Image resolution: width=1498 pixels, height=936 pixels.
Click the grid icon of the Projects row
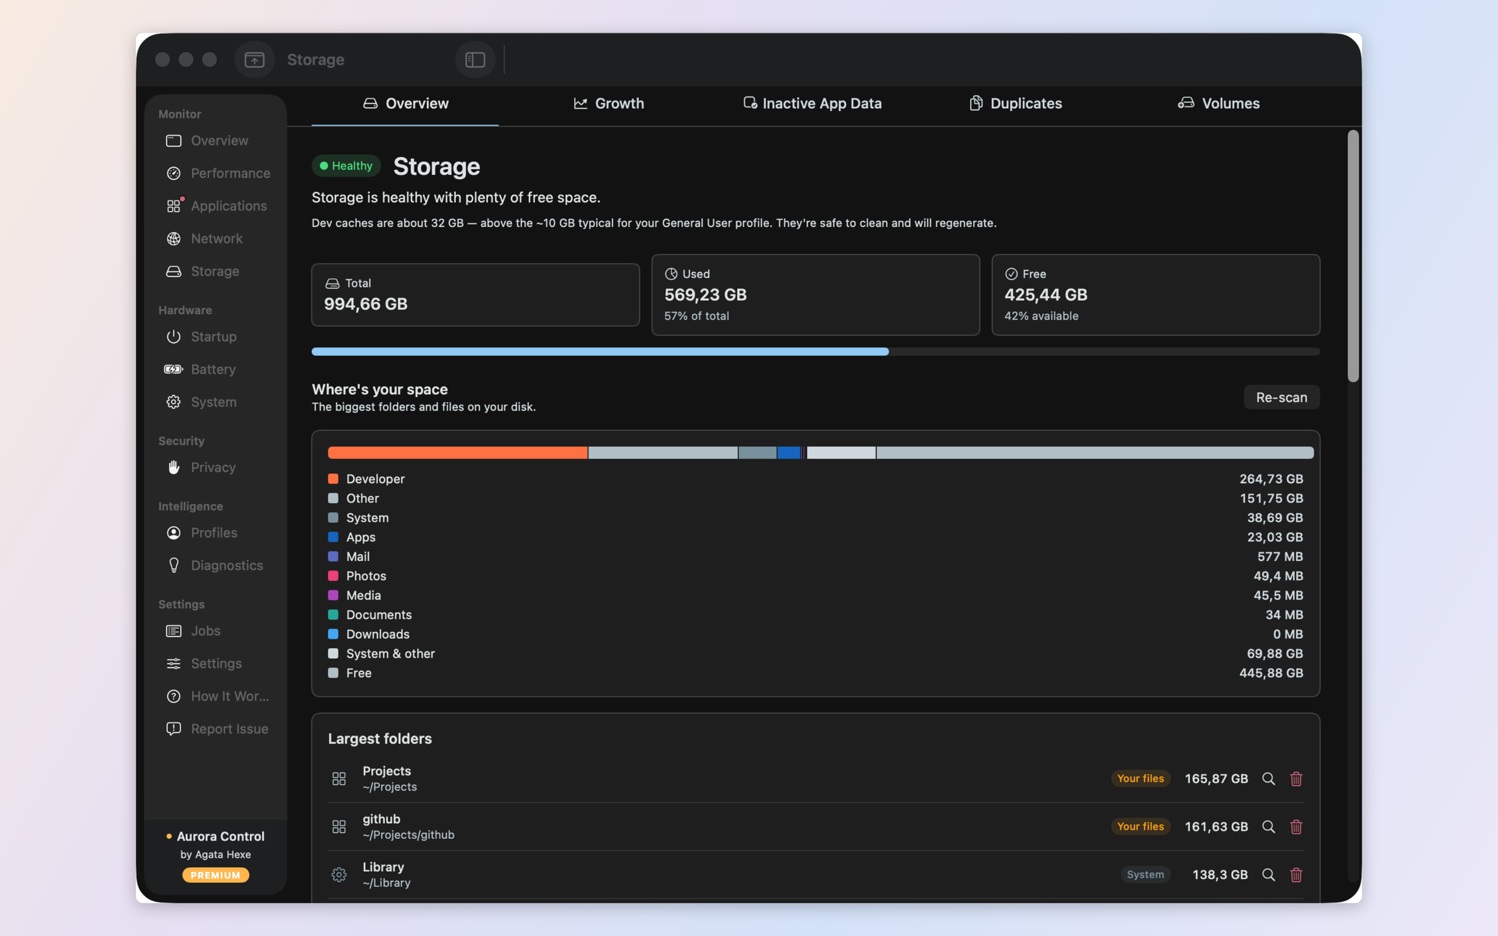pos(339,779)
